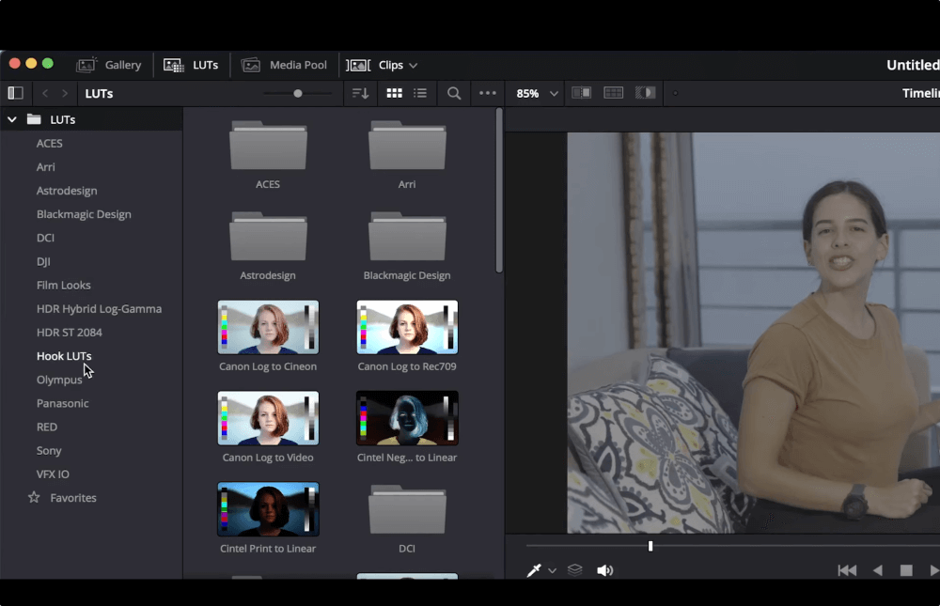
Task: Go forward with the right navigation arrow
Action: (65, 94)
